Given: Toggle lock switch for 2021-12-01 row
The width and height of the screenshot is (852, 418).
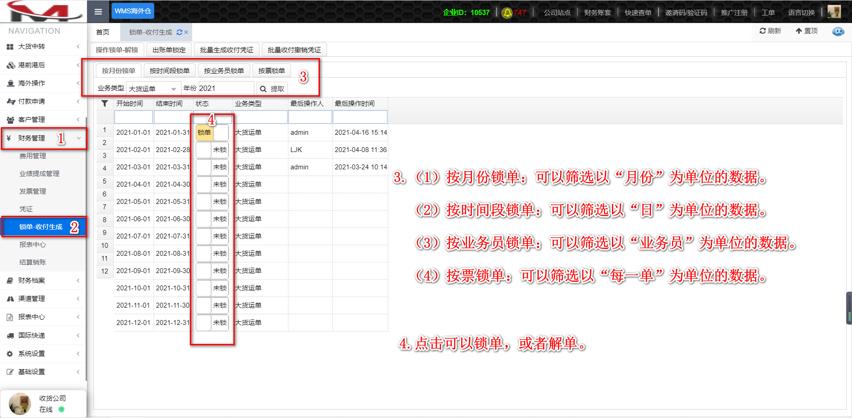Looking at the screenshot, I should (212, 323).
